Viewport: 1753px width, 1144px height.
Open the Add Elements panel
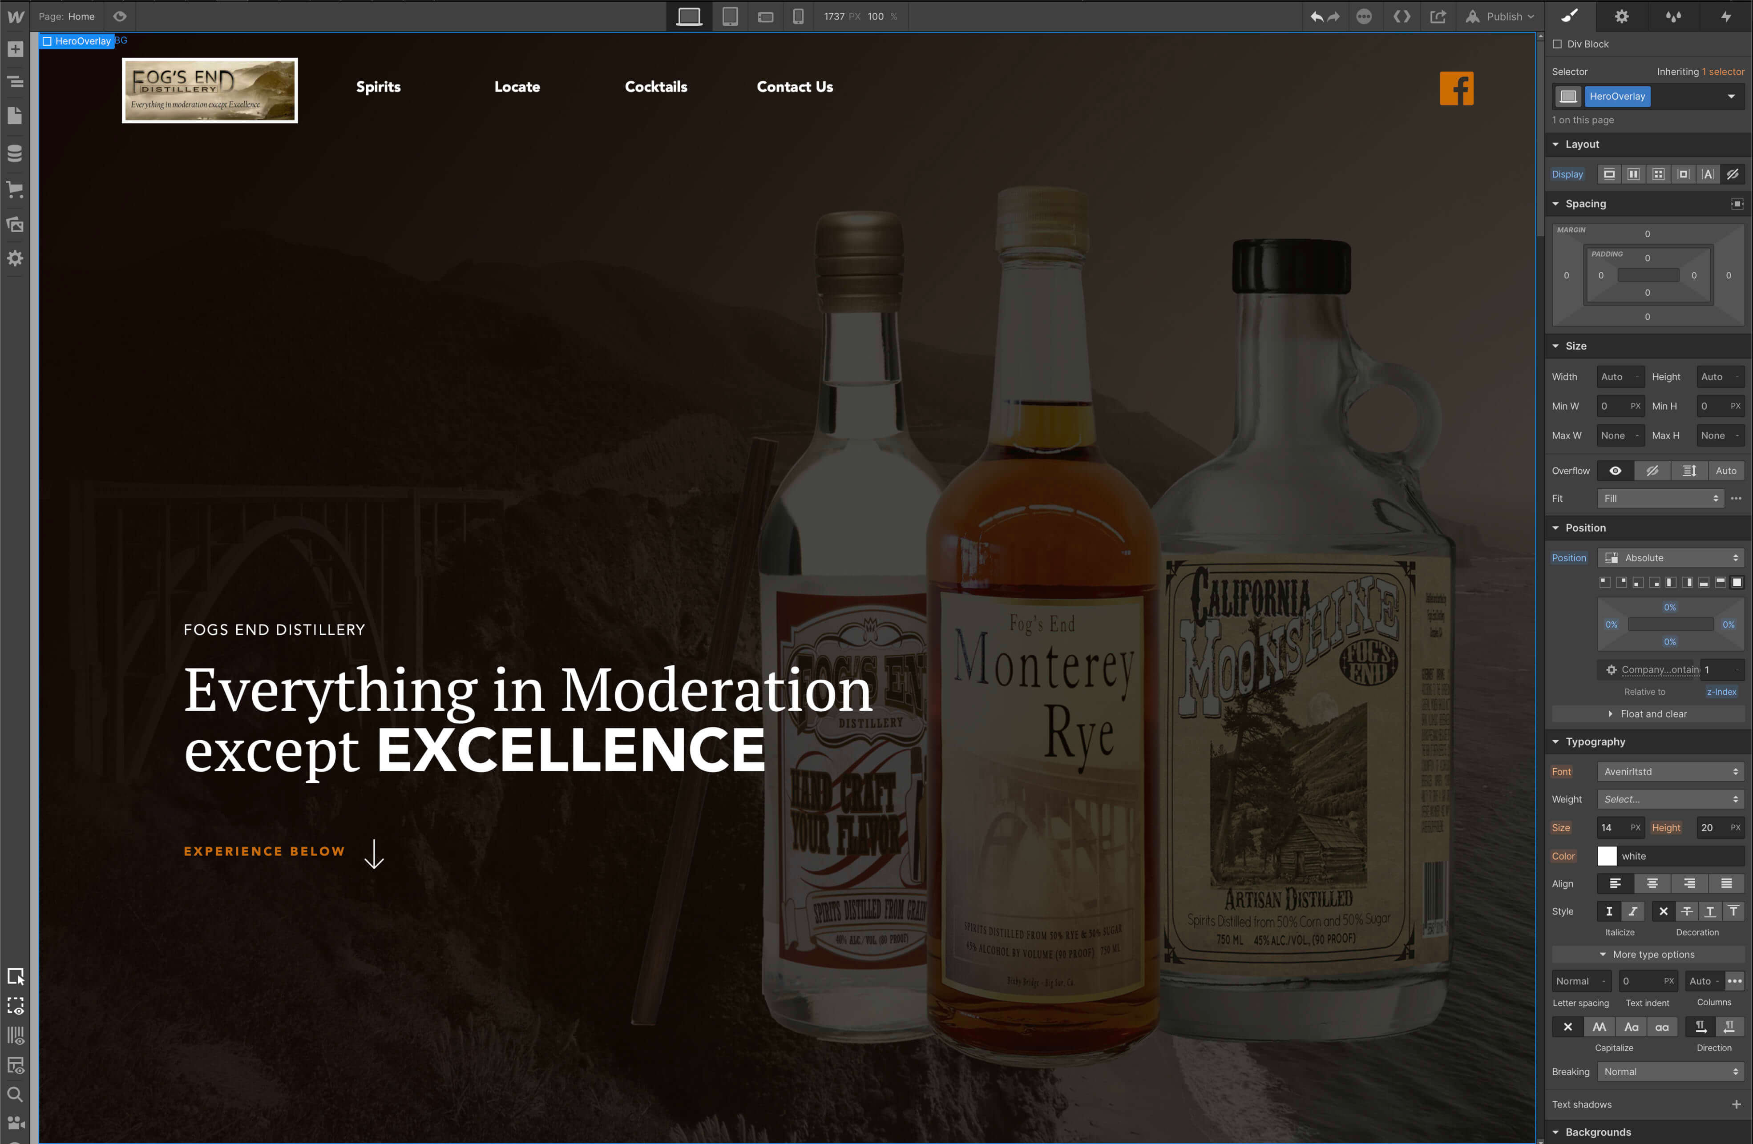click(15, 48)
